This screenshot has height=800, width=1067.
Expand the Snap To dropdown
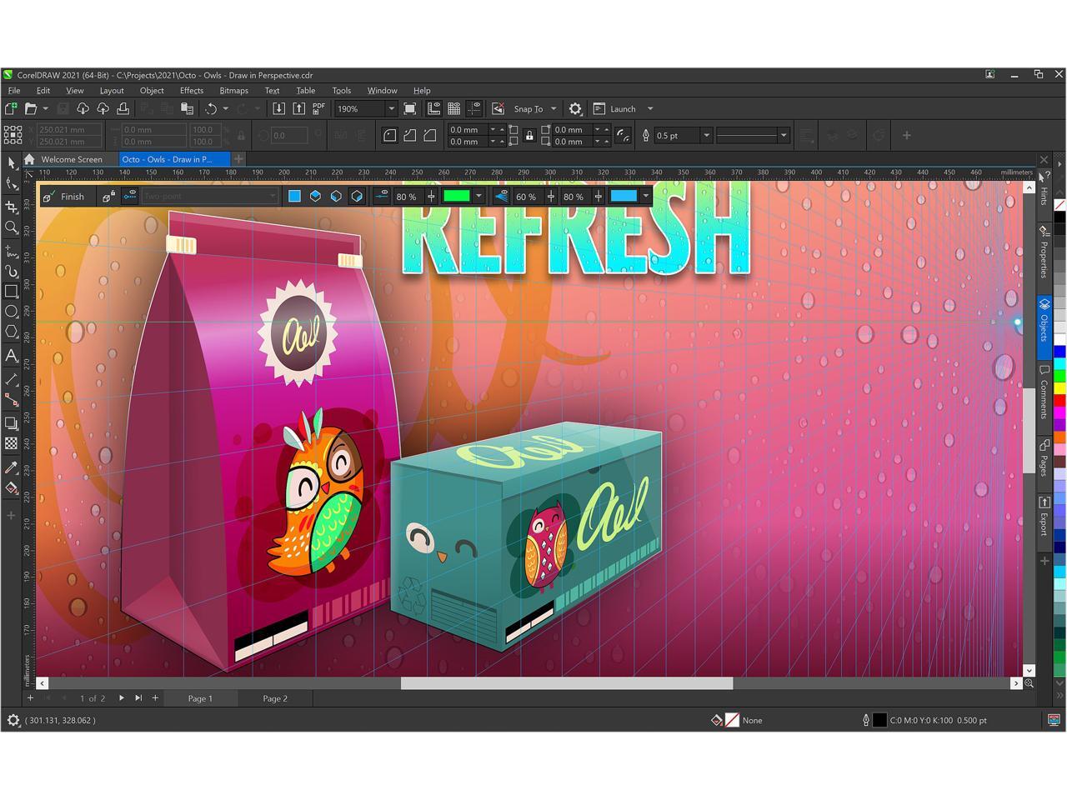[x=554, y=109]
